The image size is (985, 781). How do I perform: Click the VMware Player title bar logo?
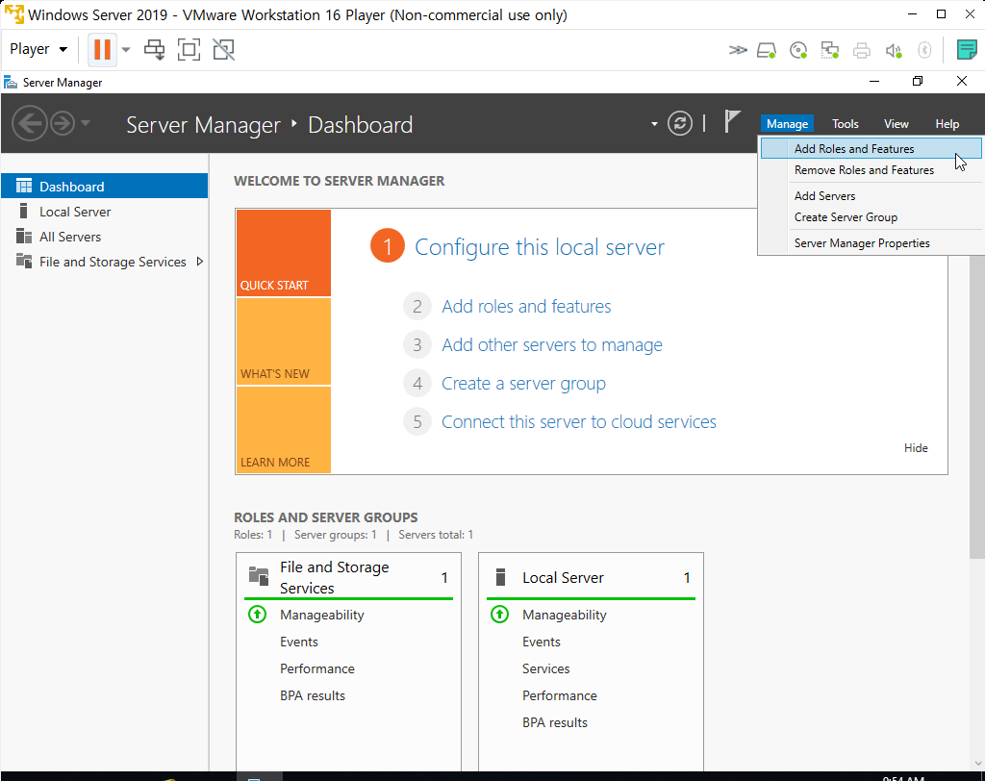click(x=13, y=13)
